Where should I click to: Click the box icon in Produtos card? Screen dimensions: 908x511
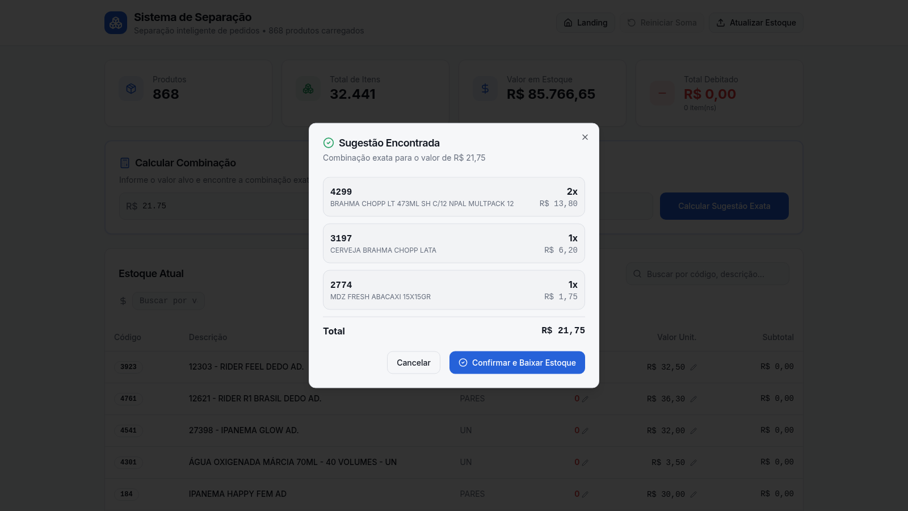click(131, 89)
